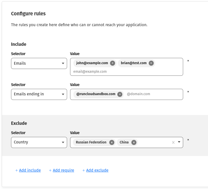Remove China from excluded countries
Screen dimensions: 208x189
pyautogui.click(x=134, y=142)
